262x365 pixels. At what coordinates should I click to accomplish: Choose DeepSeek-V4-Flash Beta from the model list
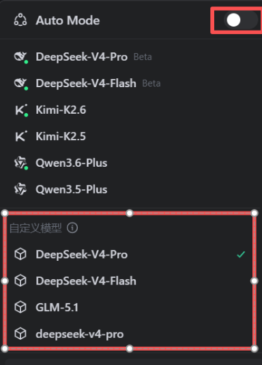130,83
